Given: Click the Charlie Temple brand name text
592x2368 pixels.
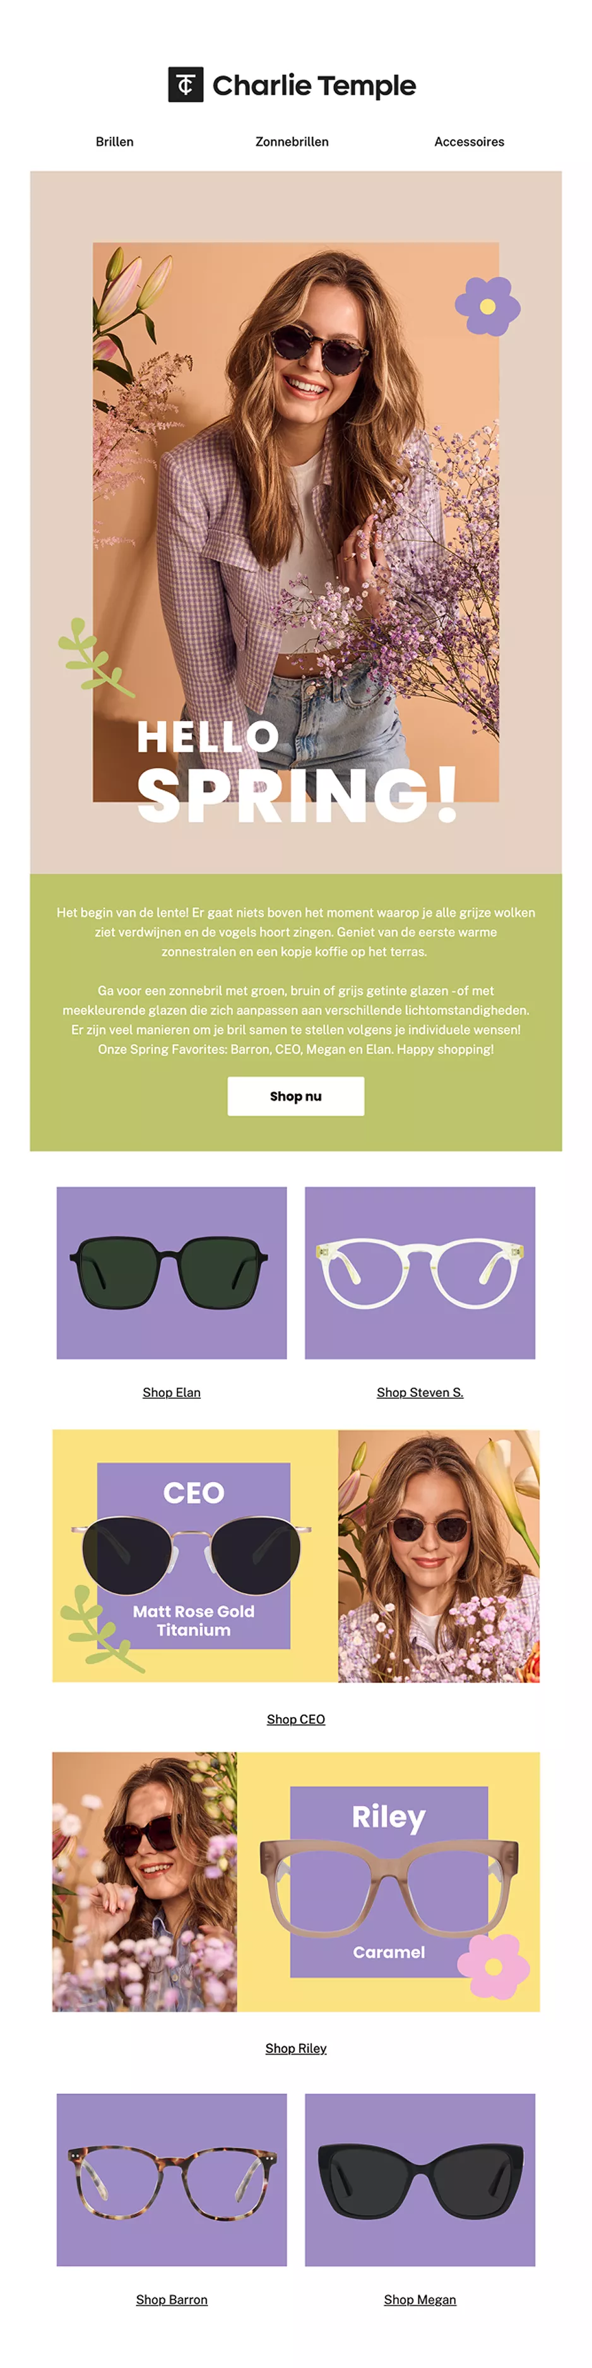Looking at the screenshot, I should (x=314, y=85).
